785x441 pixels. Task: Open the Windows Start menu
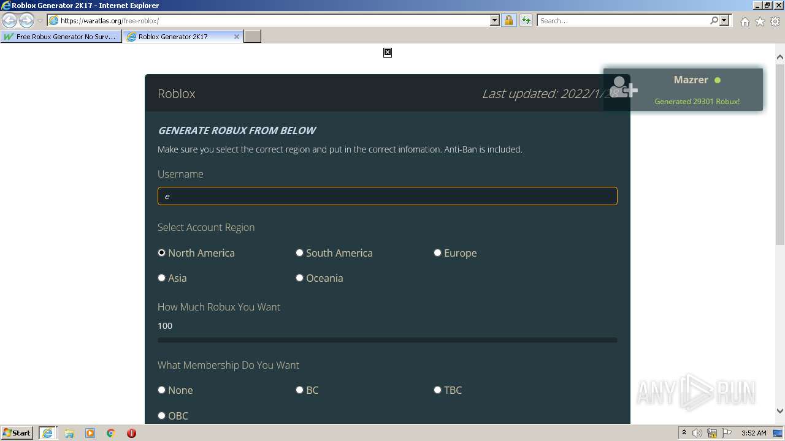tap(17, 433)
